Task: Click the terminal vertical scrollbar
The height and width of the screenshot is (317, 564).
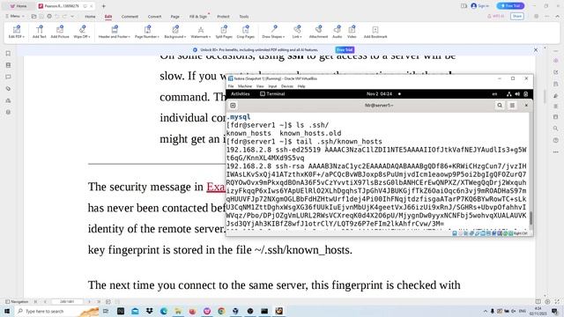Action: click(531, 217)
